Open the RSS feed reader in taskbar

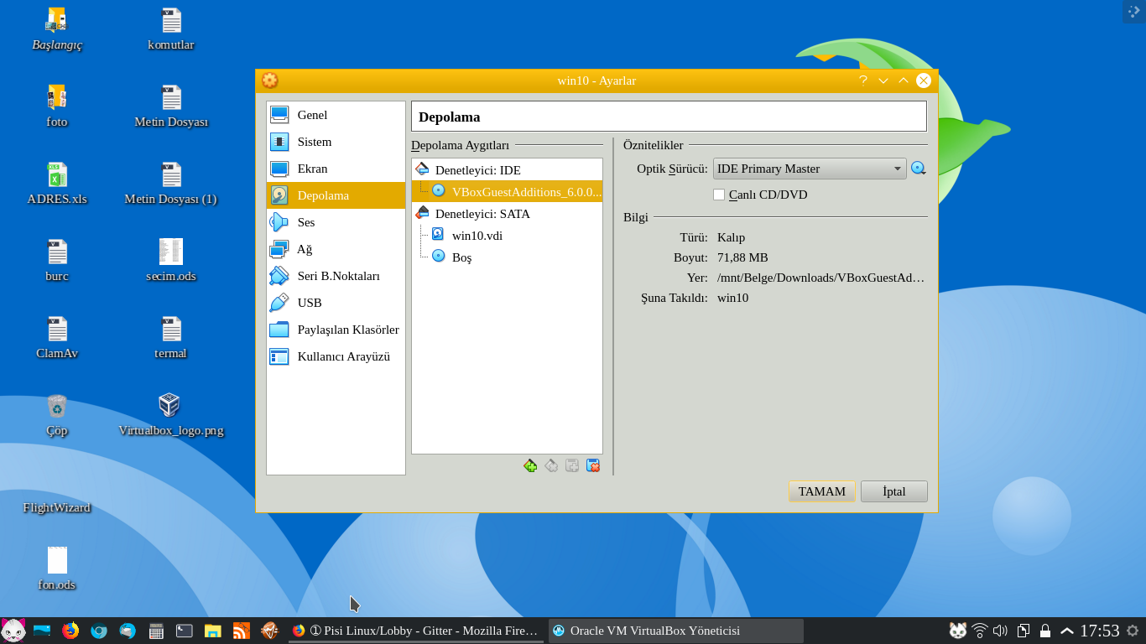coord(241,631)
